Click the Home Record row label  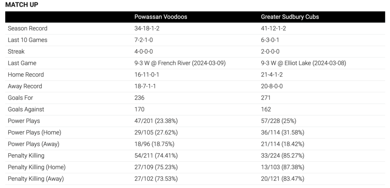tap(26, 75)
